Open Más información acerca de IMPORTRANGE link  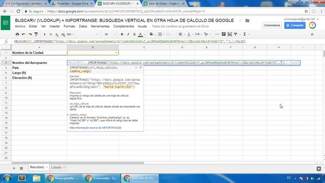pos(95,128)
